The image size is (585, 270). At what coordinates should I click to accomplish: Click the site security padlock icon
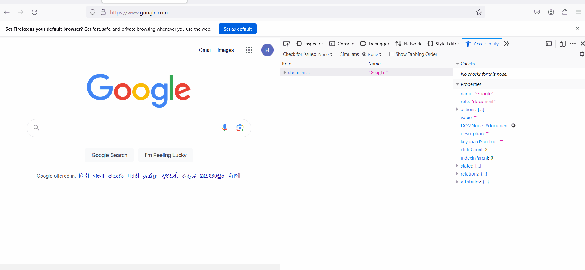[x=103, y=12]
